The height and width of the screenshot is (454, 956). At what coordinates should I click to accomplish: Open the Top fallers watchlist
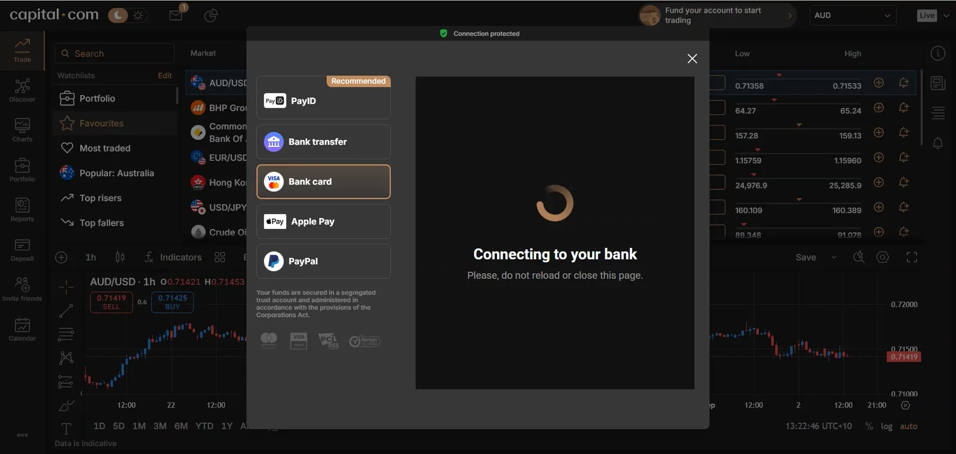tap(115, 223)
